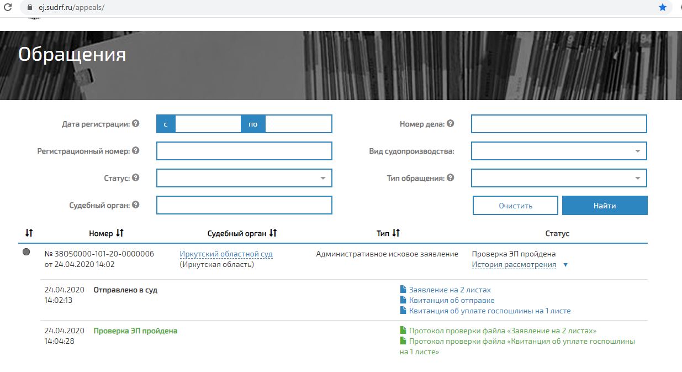Sort the table by Судебный орган column
This screenshot has width=682, height=372.
pos(273,233)
